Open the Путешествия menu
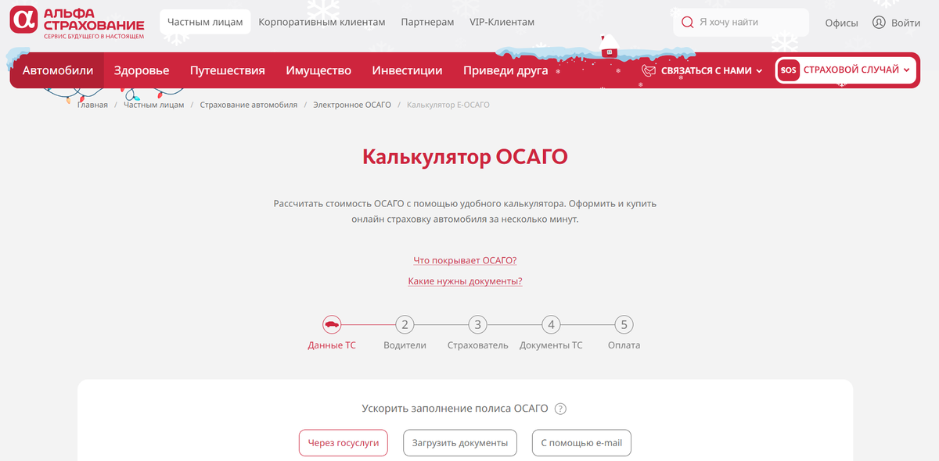The height and width of the screenshot is (461, 939). [x=228, y=70]
